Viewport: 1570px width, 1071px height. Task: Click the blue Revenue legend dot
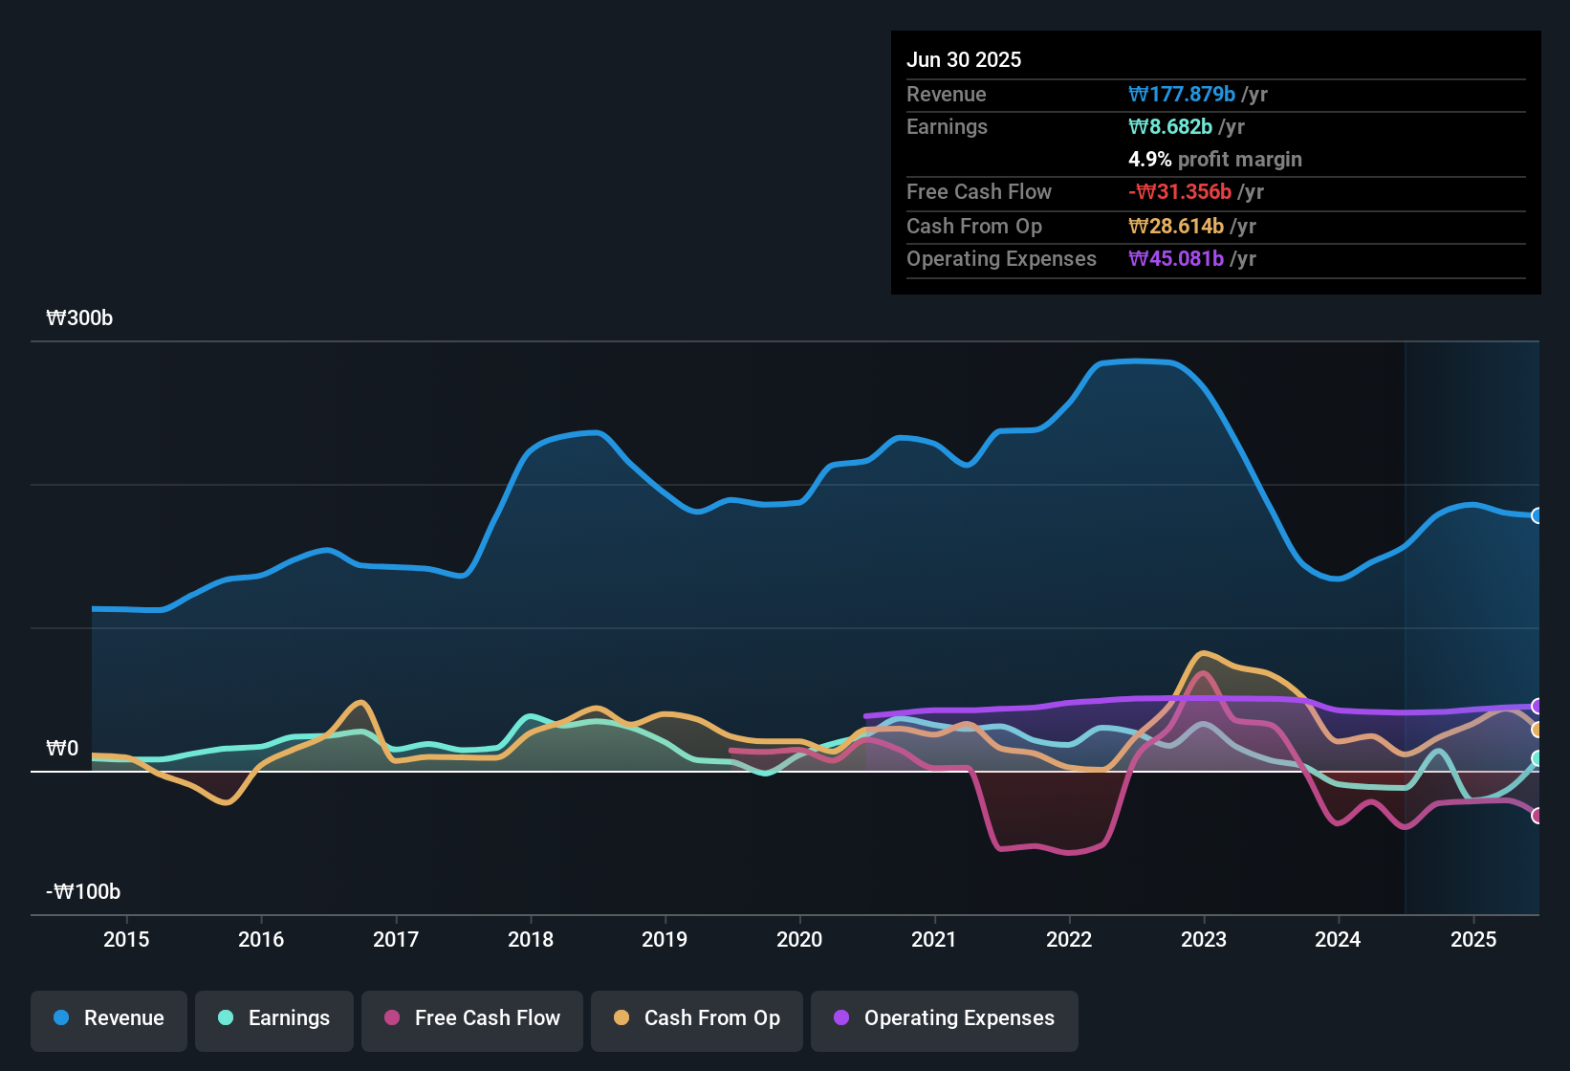pos(59,1018)
